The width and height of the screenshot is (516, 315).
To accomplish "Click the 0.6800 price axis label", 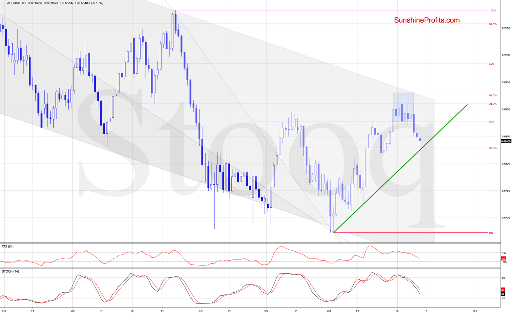I will coord(506,163).
